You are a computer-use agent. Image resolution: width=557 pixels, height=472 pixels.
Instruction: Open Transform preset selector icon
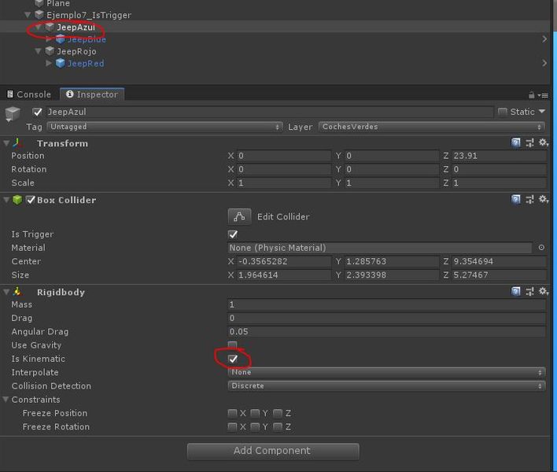point(529,142)
